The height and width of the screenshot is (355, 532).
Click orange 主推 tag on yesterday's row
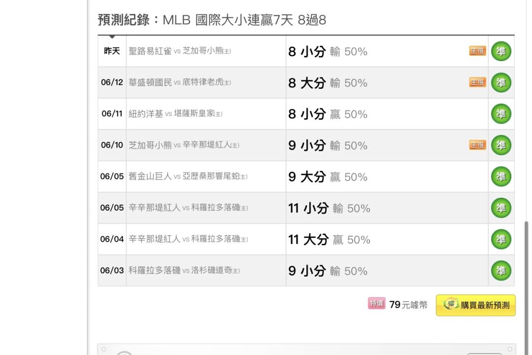478,51
